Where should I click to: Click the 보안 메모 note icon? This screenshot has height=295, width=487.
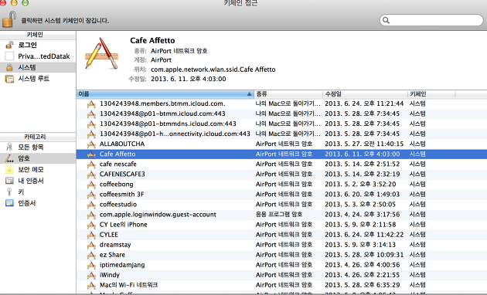9,169
